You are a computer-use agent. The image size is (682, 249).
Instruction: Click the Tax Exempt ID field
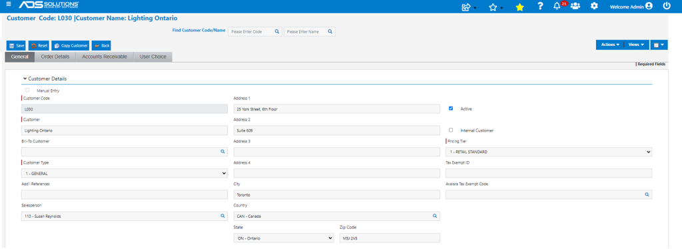pyautogui.click(x=549, y=173)
